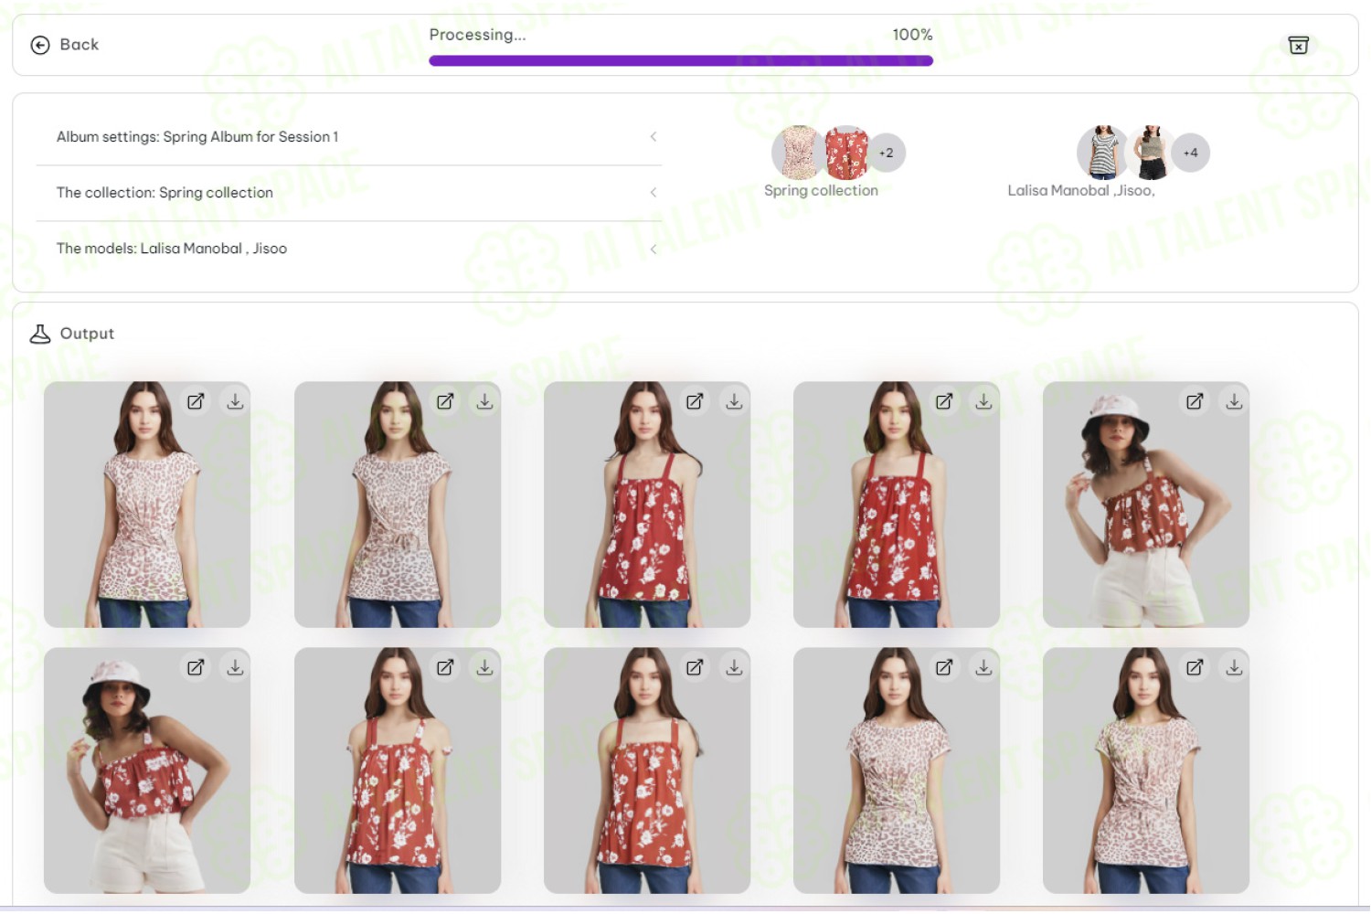1371x914 pixels.
Task: Download first top-row leopard top image
Action: click(235, 401)
